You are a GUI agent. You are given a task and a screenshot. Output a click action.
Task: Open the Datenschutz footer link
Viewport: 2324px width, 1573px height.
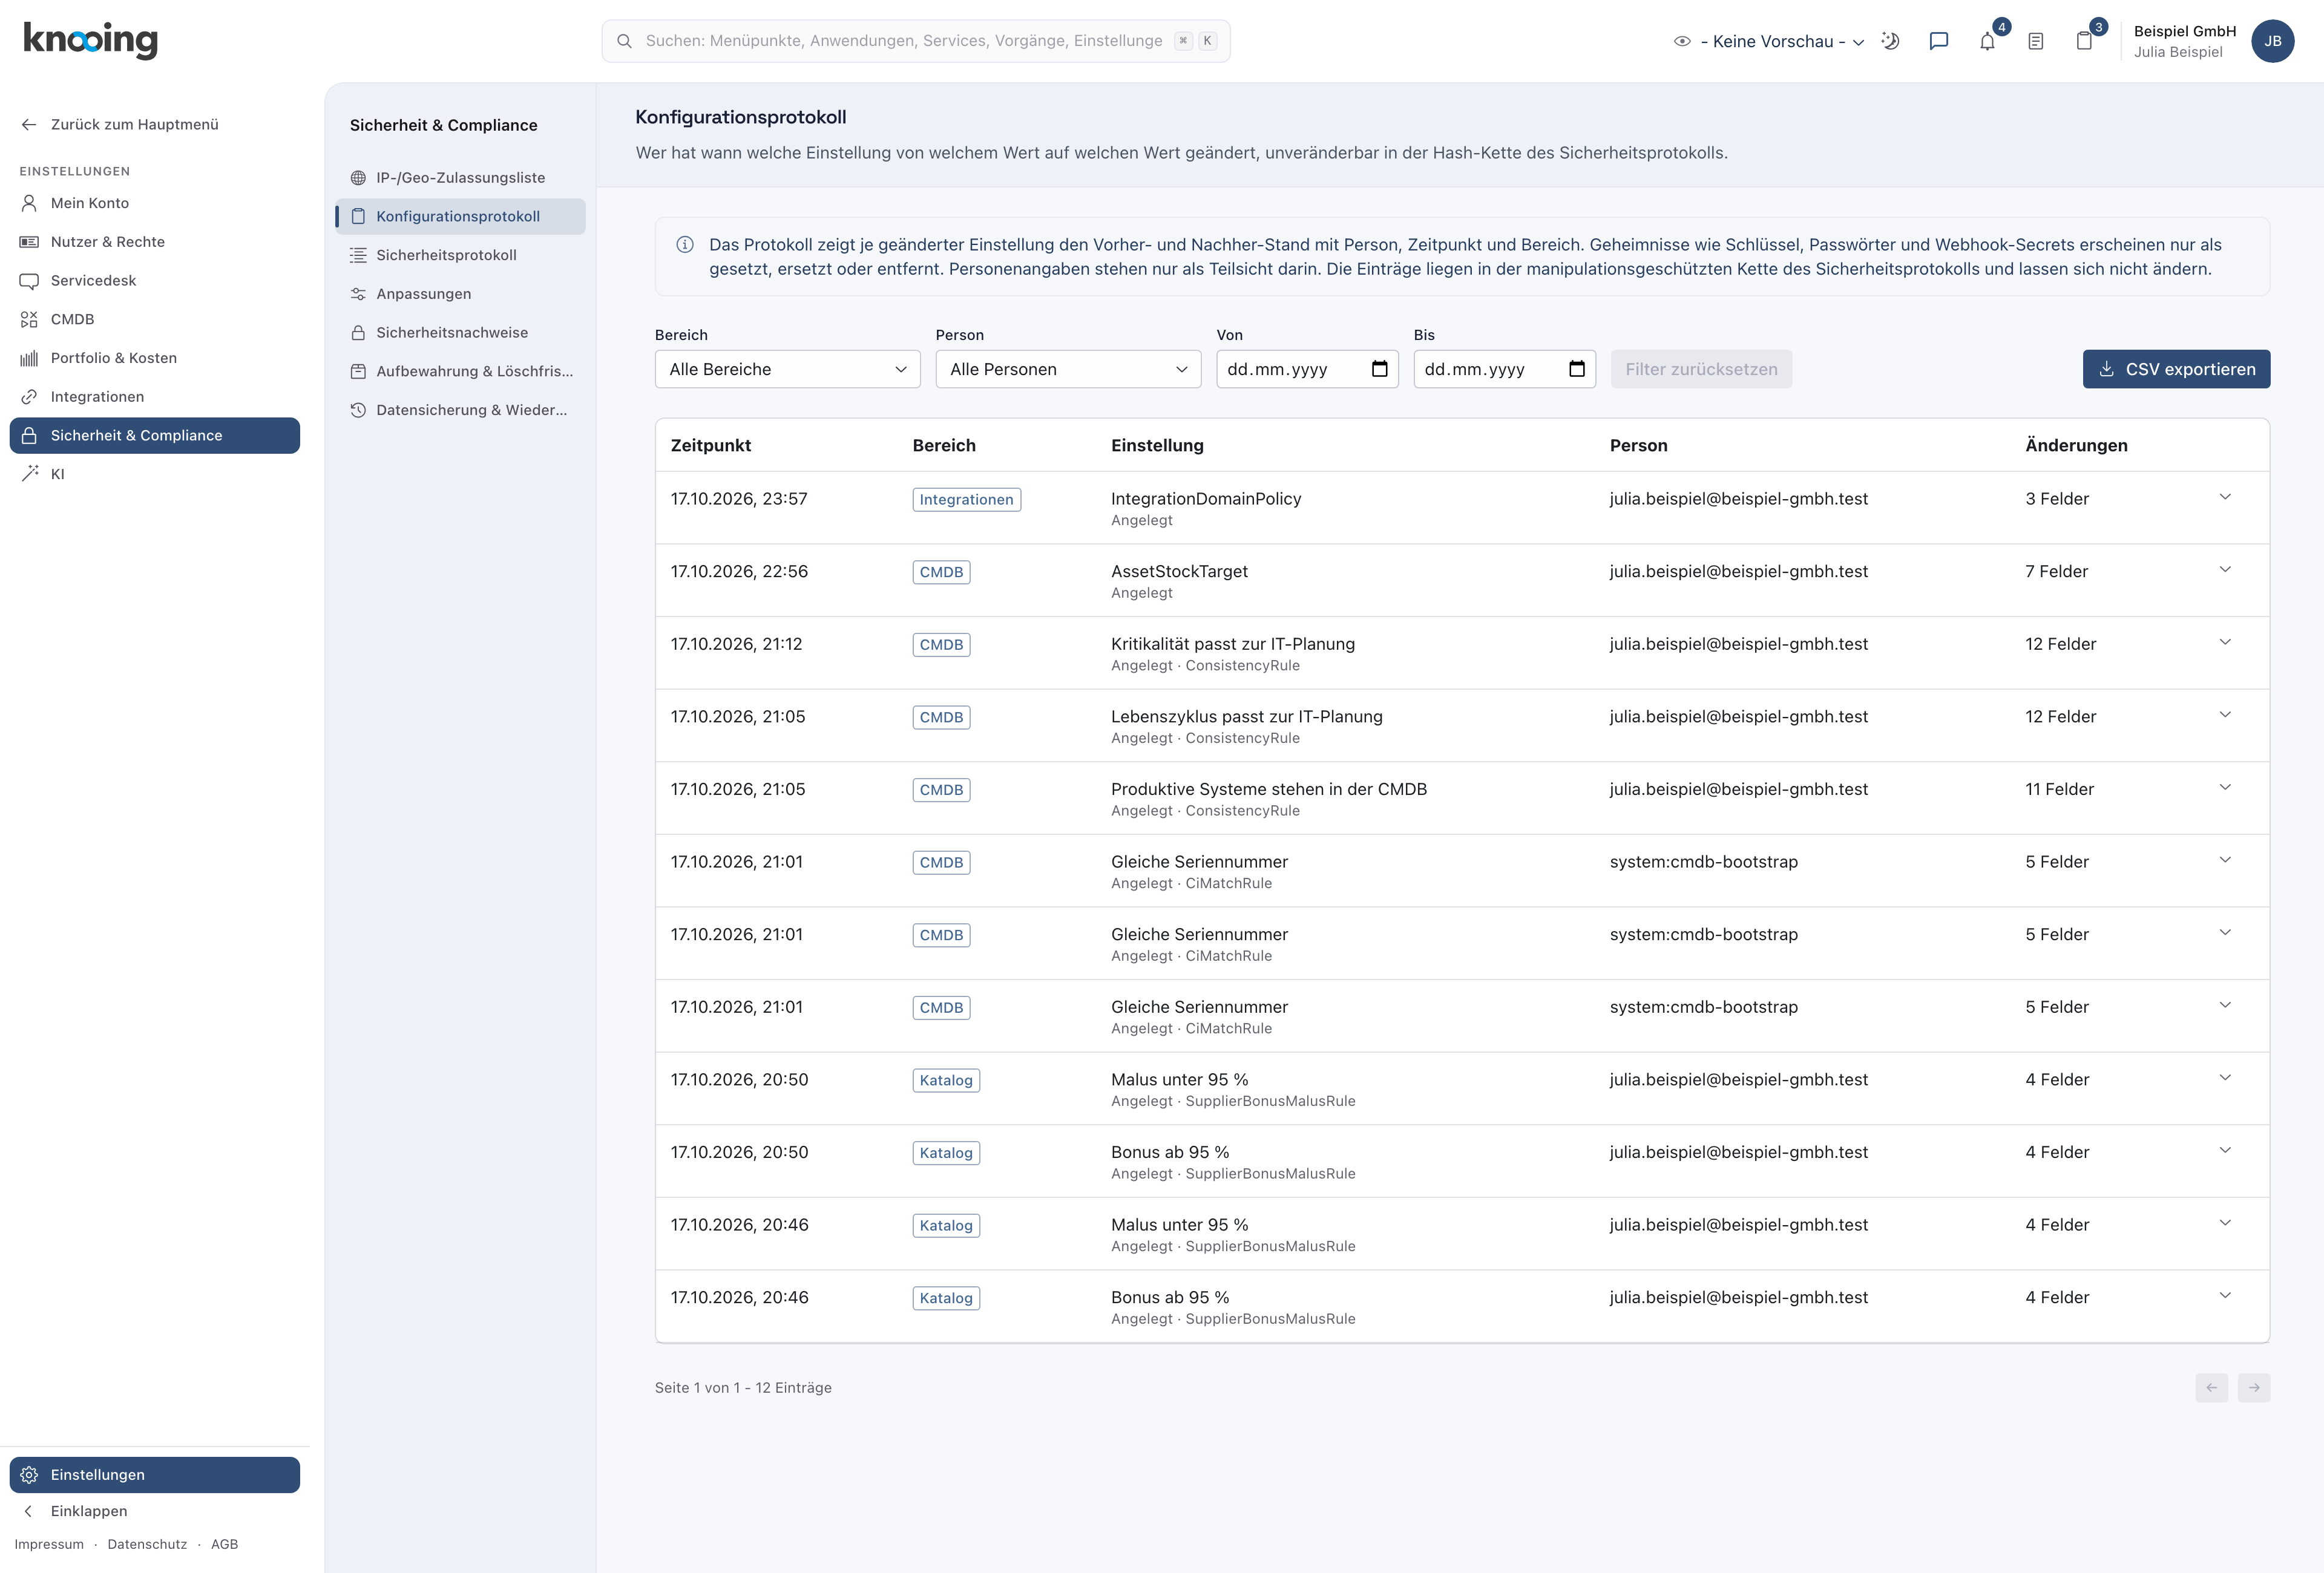click(147, 1544)
